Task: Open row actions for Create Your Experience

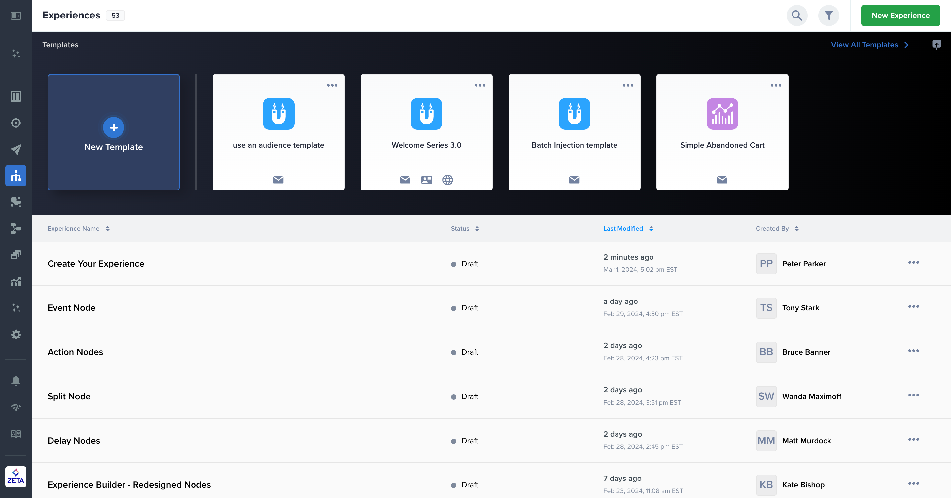Action: coord(914,263)
